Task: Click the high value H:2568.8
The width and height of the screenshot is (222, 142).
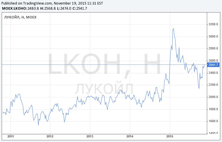Action: coord(48,9)
